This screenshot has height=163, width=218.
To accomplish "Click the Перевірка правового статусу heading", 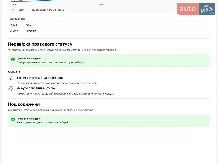I will tap(40, 44).
